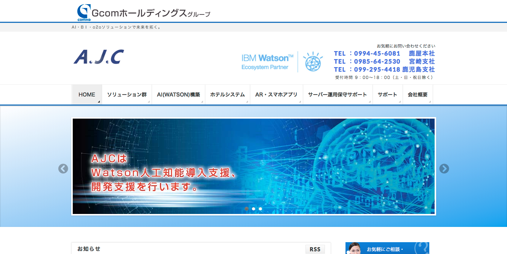Expand the AI(WATSON)構築 menu
The height and width of the screenshot is (254, 507).
(x=178, y=95)
